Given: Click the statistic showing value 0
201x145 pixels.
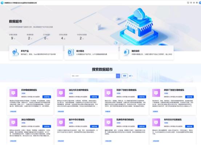Looking at the screenshot, I should [46, 37].
